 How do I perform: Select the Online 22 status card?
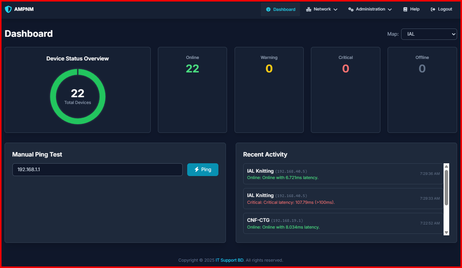tap(192, 90)
